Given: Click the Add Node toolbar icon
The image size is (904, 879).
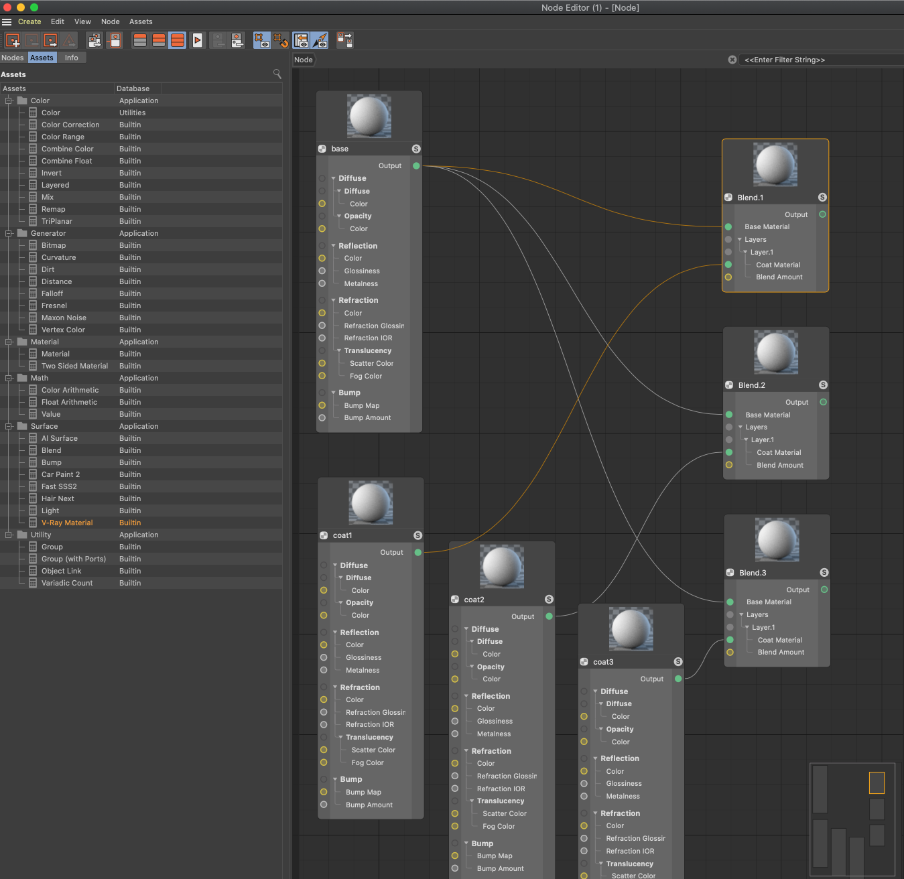Looking at the screenshot, I should [13, 40].
